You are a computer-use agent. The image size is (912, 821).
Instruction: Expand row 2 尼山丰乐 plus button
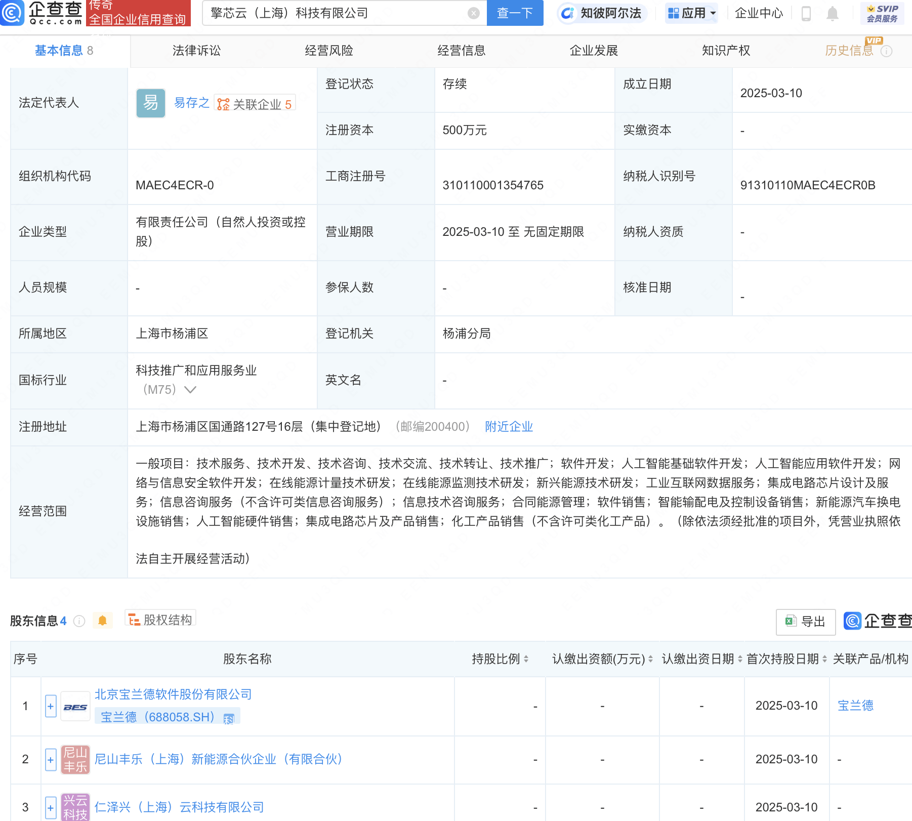(x=51, y=760)
